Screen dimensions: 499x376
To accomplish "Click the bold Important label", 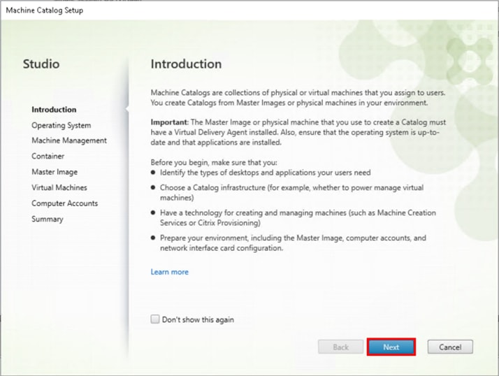I will [x=169, y=122].
